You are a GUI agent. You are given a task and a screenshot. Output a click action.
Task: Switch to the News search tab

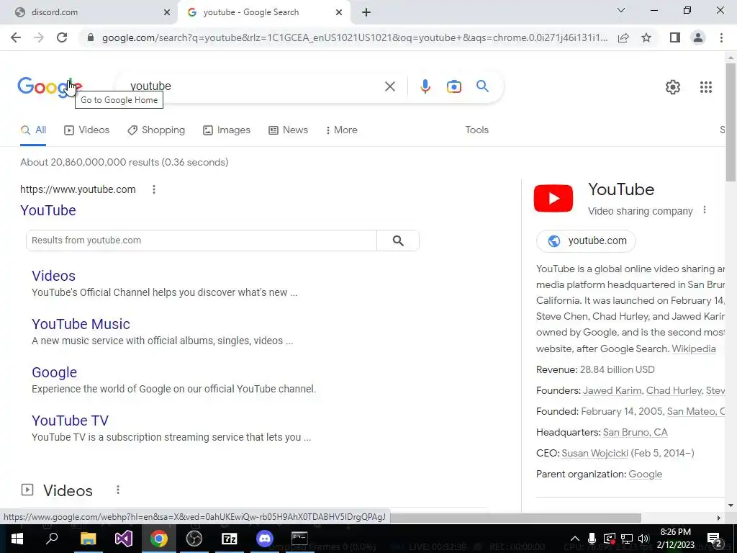[x=288, y=130]
